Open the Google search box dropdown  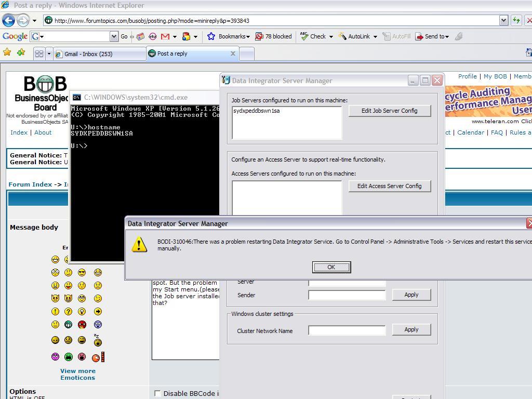point(113,36)
